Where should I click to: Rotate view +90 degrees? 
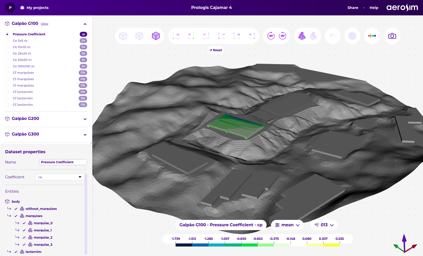pos(271,36)
